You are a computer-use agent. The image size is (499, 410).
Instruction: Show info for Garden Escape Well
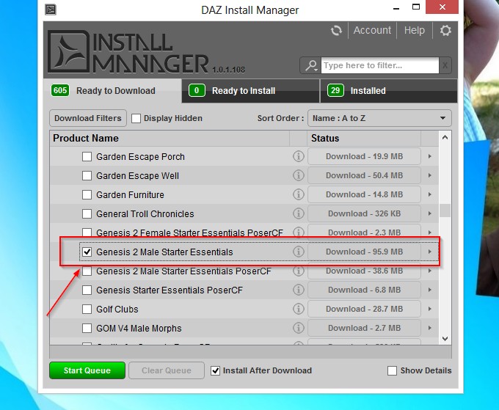(x=298, y=175)
